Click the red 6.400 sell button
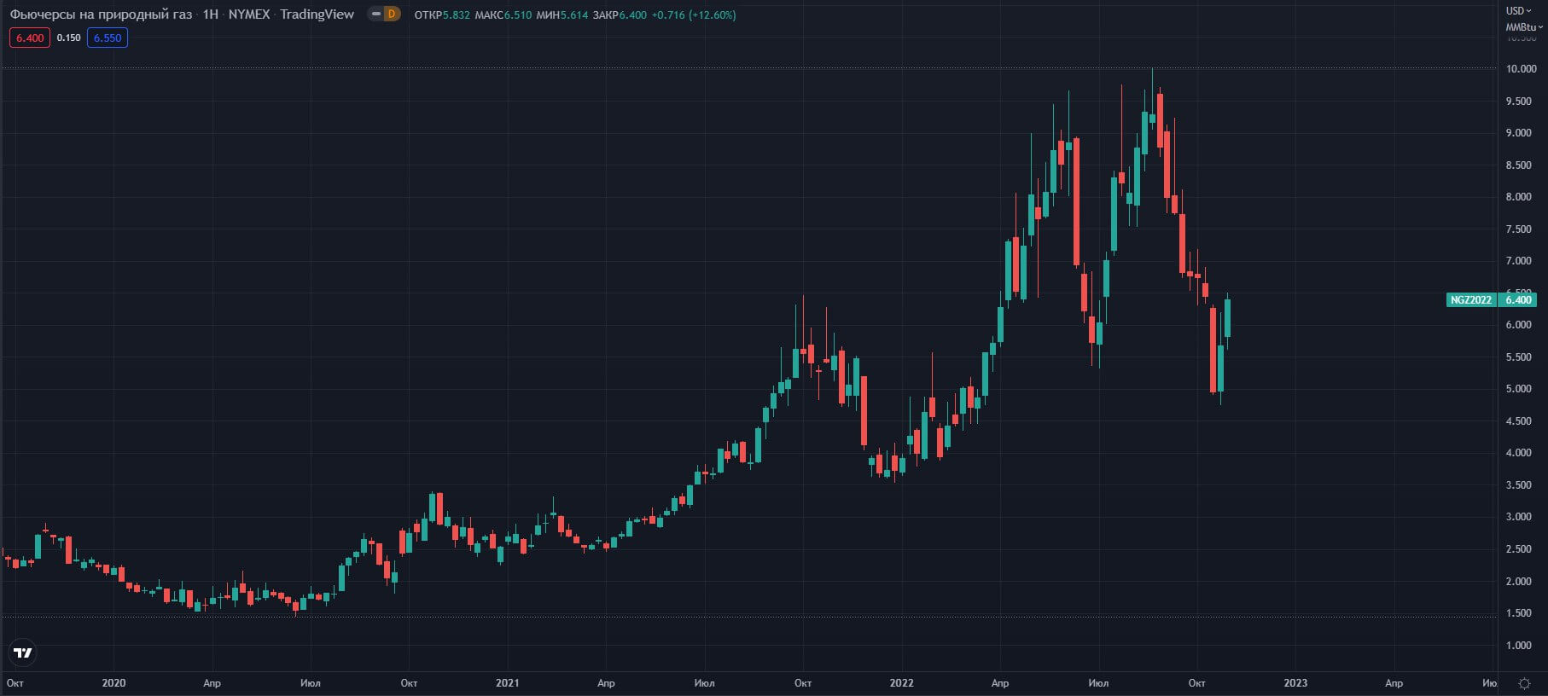This screenshot has height=696, width=1548. point(30,38)
